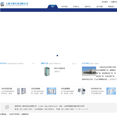Click the gray Xinji logo in footer
This screenshot has width=117, height=117.
point(7,107)
